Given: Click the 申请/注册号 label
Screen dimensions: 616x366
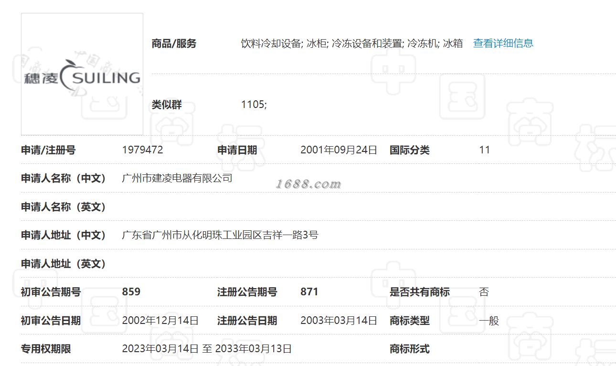Looking at the screenshot, I should (48, 150).
